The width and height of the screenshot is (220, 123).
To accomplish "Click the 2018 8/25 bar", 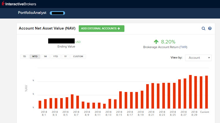I will point(174,96).
